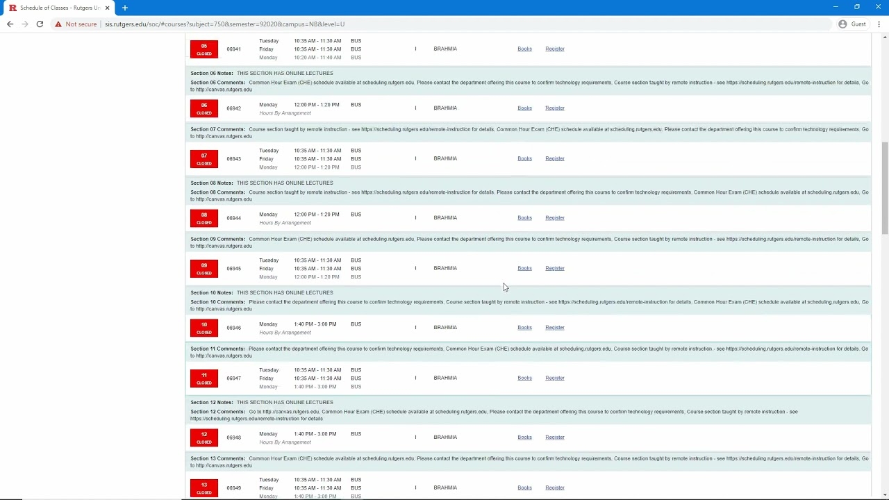Reload the page with the refresh icon

click(x=40, y=24)
